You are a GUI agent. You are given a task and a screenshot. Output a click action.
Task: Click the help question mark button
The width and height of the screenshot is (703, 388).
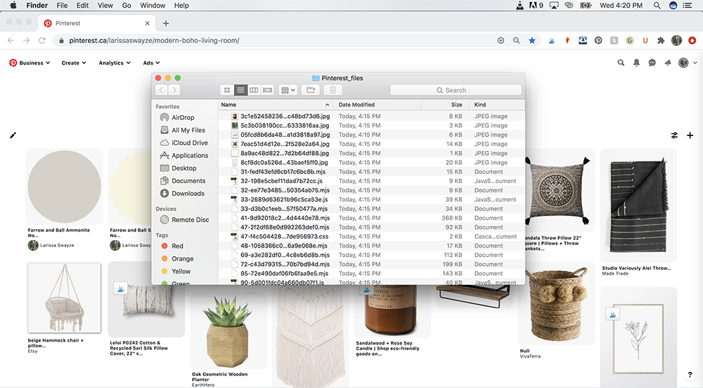pos(690,375)
